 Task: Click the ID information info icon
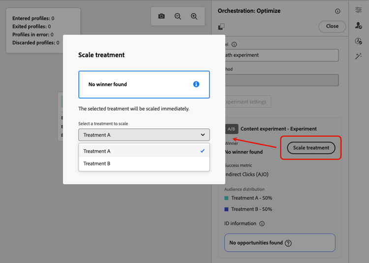click(x=262, y=224)
